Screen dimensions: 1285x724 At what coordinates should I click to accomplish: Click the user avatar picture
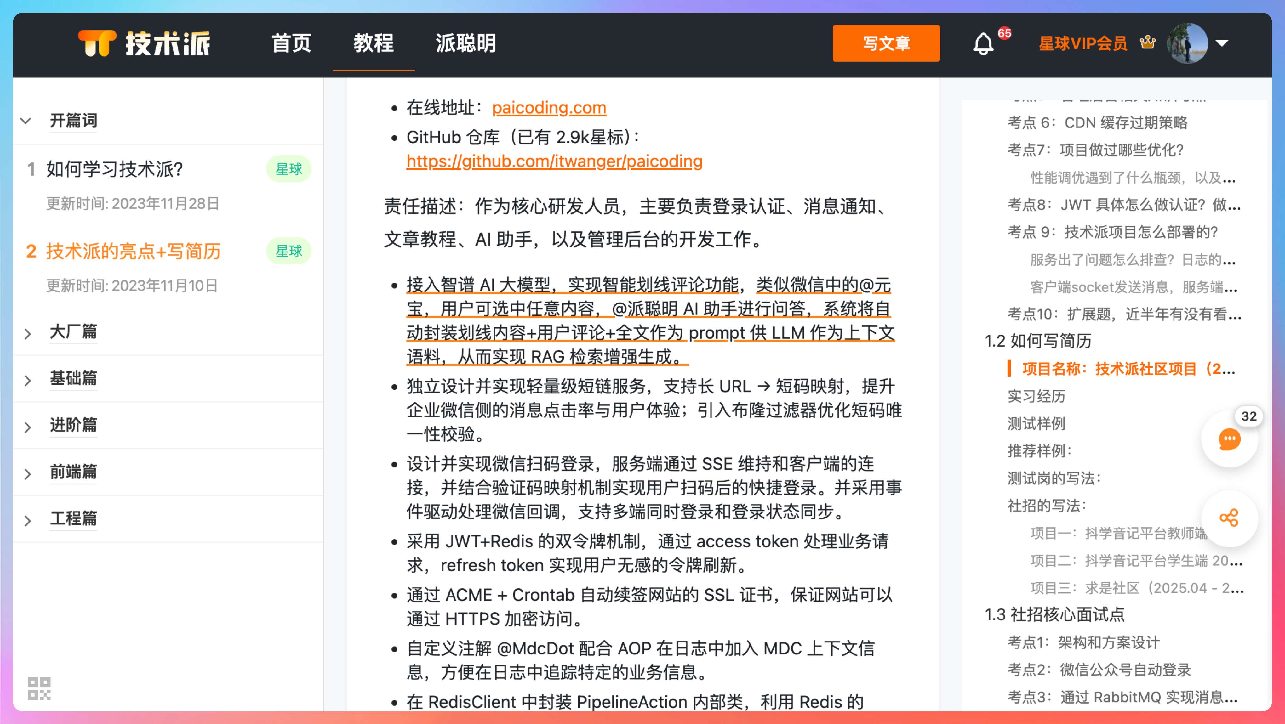tap(1187, 43)
